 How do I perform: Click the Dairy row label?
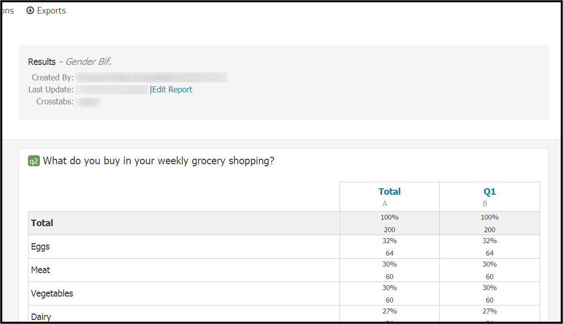pos(41,317)
